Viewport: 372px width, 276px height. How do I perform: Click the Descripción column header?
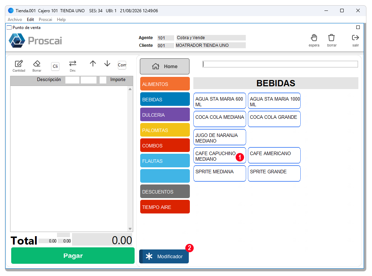pyautogui.click(x=49, y=80)
